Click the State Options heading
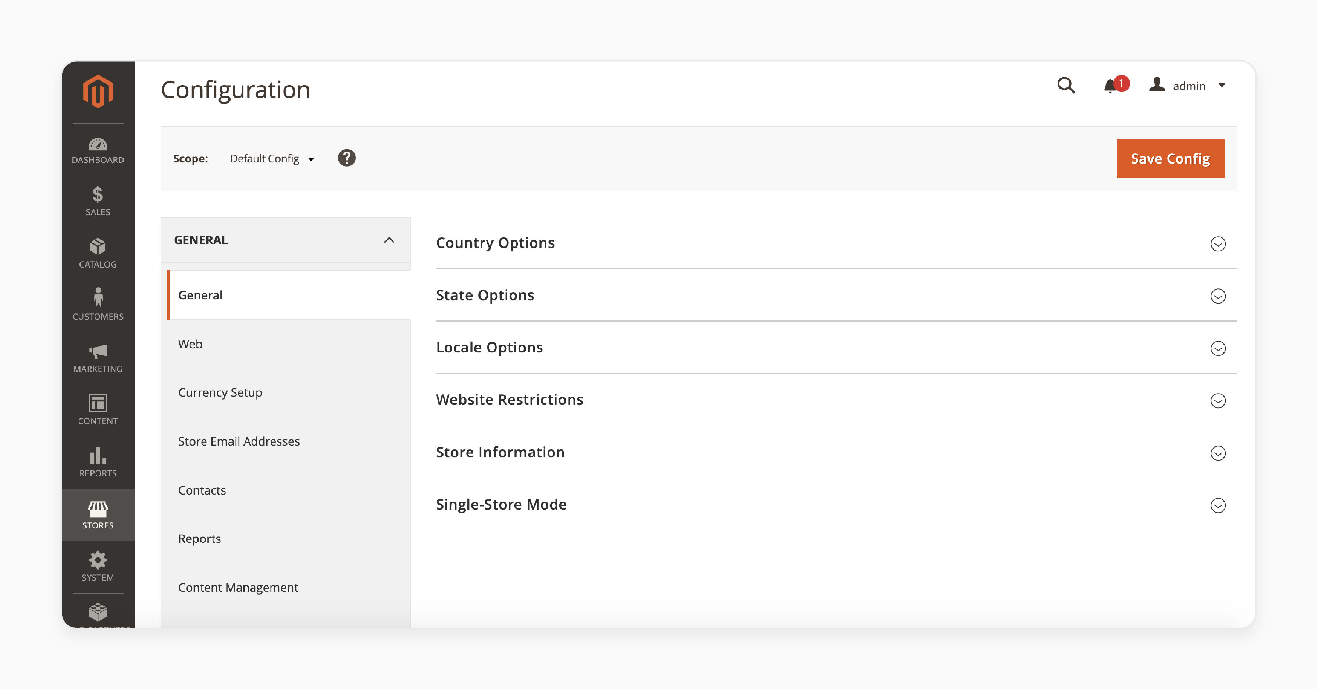 tap(485, 295)
